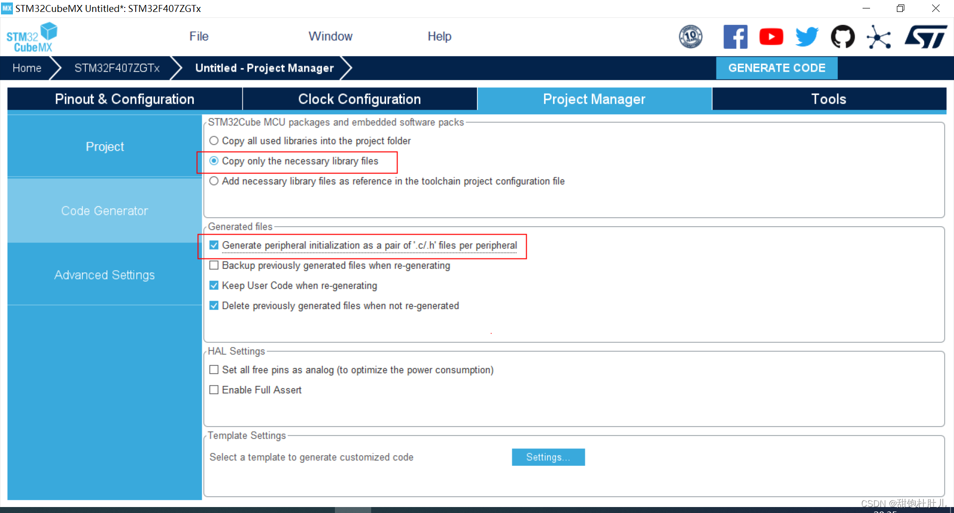This screenshot has height=513, width=954.
Task: Toggle Delete previously generated files checkbox
Action: (x=214, y=306)
